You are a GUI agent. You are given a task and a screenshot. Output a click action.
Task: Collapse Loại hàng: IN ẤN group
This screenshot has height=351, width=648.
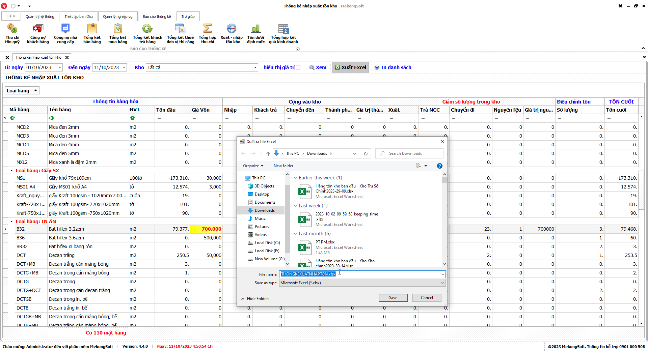pyautogui.click(x=11, y=222)
